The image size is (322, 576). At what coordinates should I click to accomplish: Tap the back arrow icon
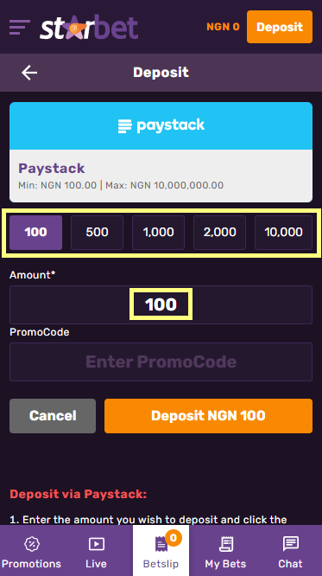coord(29,73)
